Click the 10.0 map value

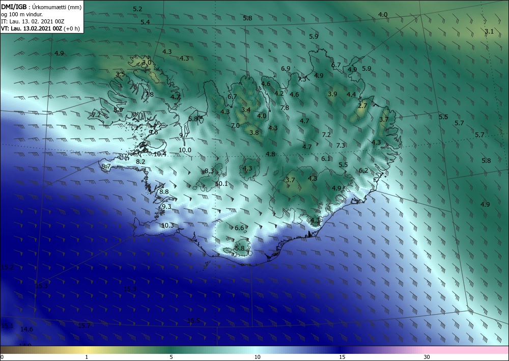pyautogui.click(x=185, y=150)
